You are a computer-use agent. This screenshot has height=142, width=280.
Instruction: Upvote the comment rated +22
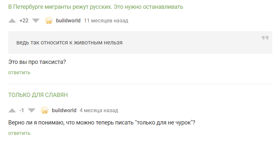click(x=12, y=21)
